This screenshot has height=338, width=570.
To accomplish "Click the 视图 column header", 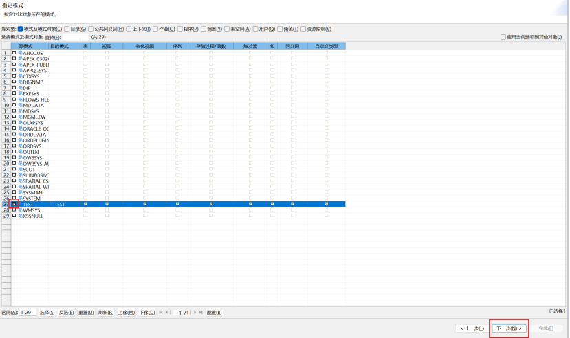I will tap(107, 46).
